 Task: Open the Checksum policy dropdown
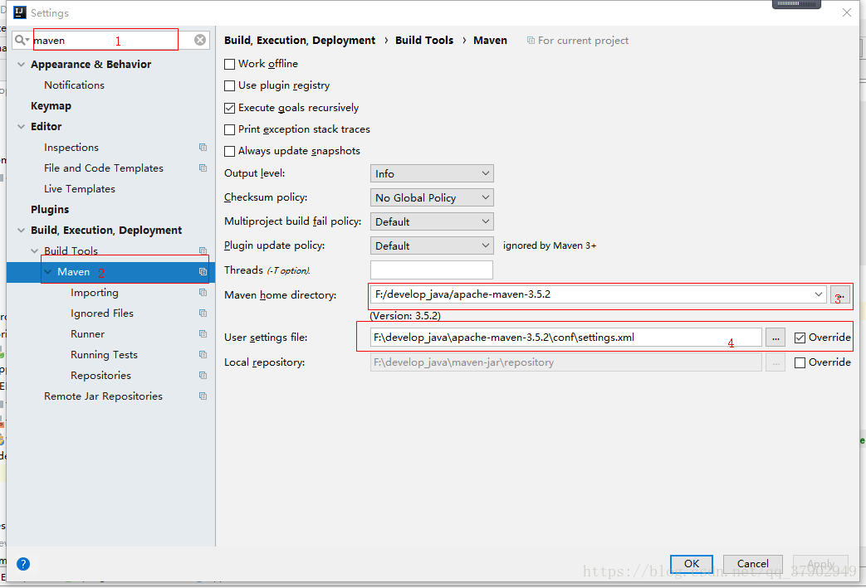(x=432, y=197)
